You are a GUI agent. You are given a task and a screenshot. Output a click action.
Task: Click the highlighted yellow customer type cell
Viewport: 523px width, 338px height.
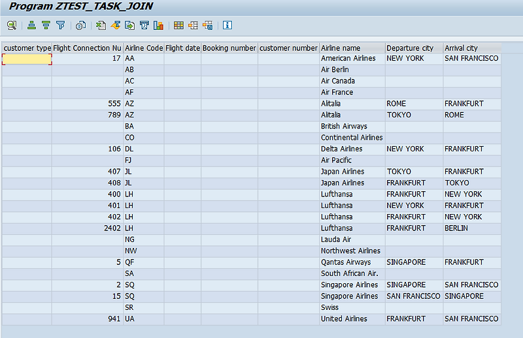tap(27, 59)
